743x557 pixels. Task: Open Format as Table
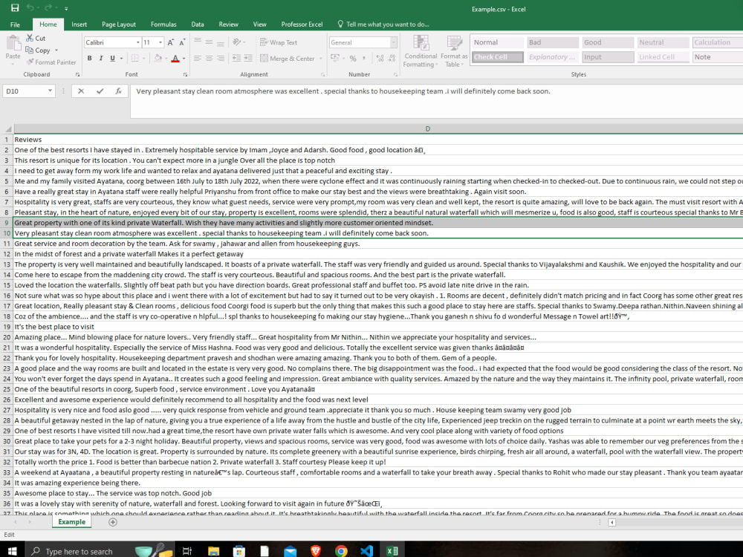[x=454, y=51]
